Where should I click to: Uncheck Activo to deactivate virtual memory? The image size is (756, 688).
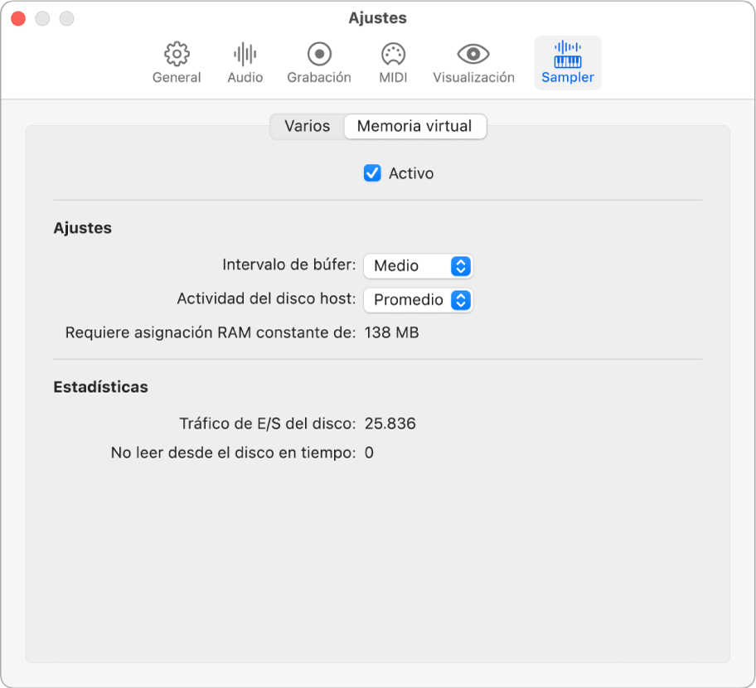373,173
